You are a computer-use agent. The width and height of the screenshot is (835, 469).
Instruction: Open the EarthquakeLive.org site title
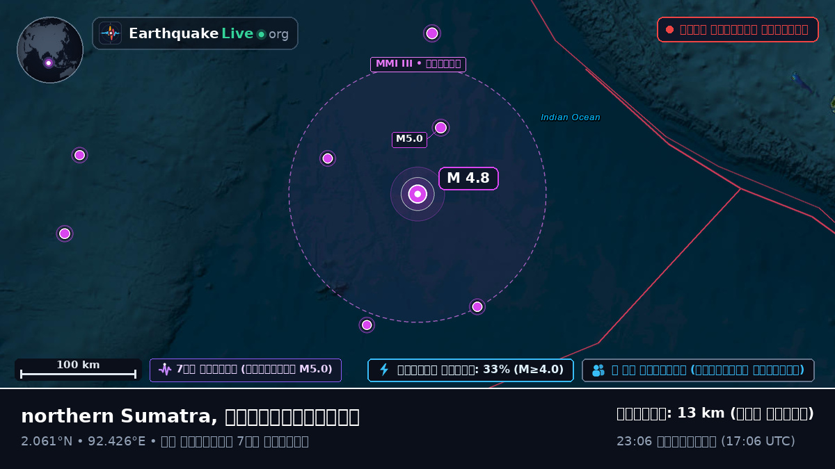point(209,33)
